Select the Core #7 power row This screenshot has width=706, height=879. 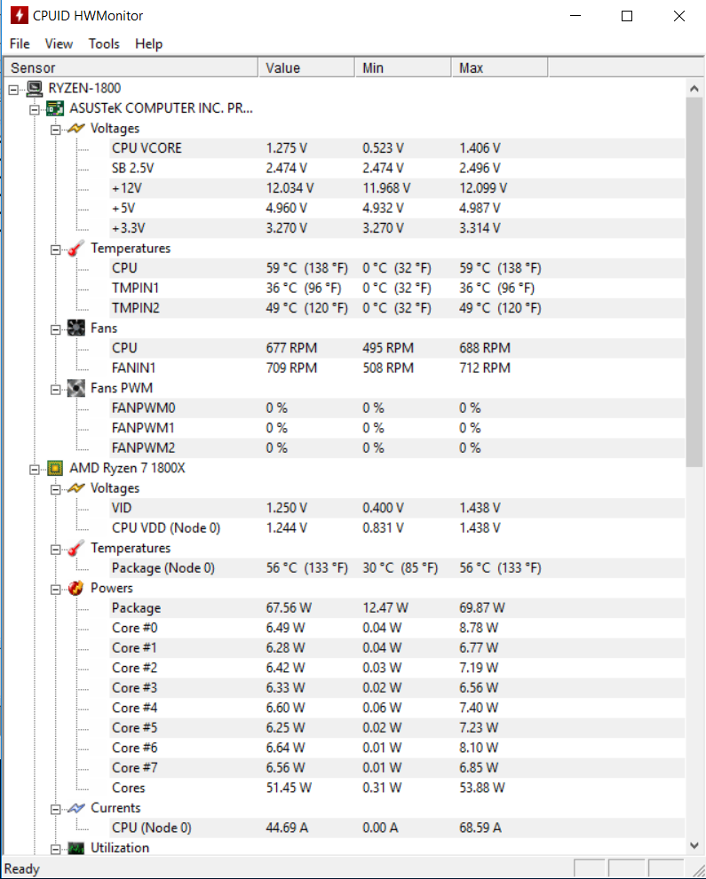[397, 768]
